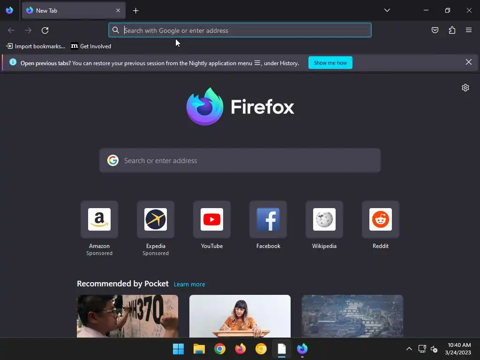This screenshot has width=480, height=360.
Task: Expand the list all tabs chevron
Action: [x=387, y=10]
